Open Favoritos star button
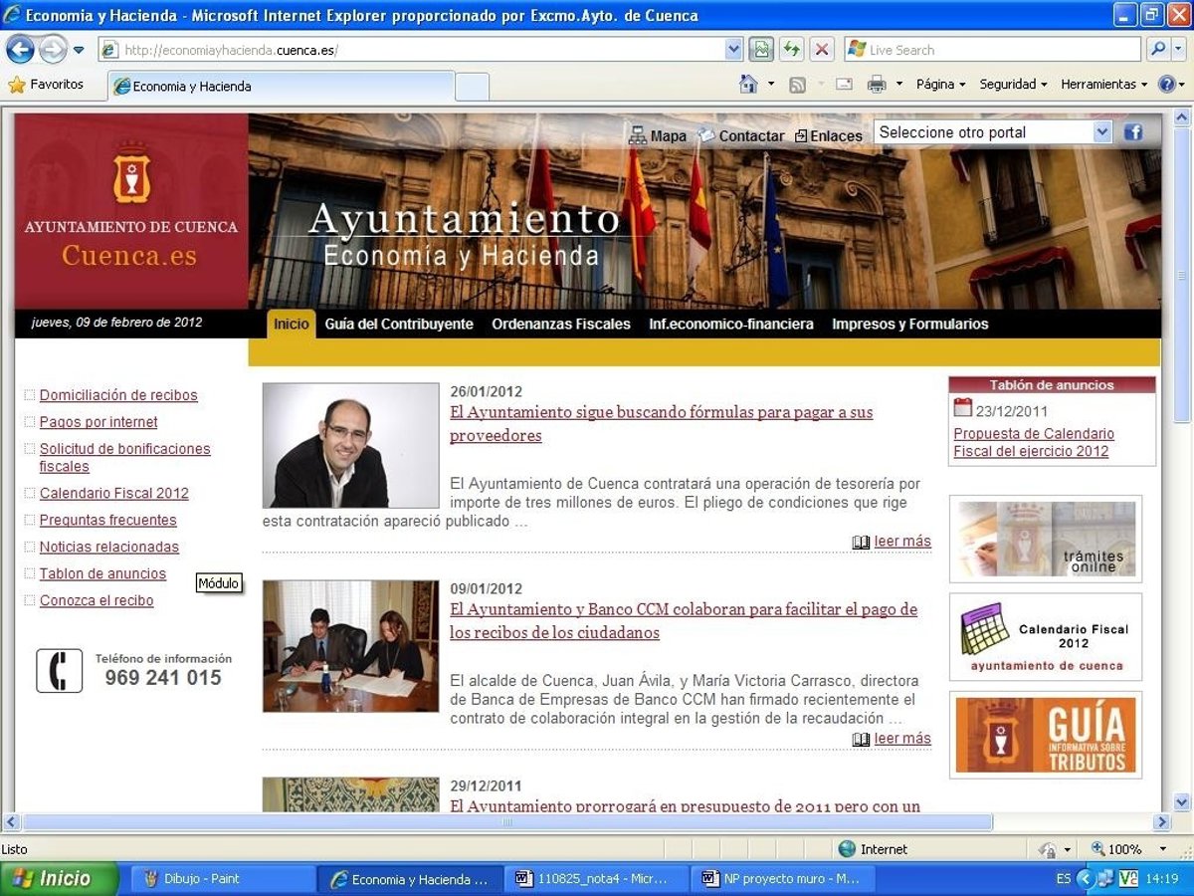Viewport: 1194px width, 896px height. point(46,85)
